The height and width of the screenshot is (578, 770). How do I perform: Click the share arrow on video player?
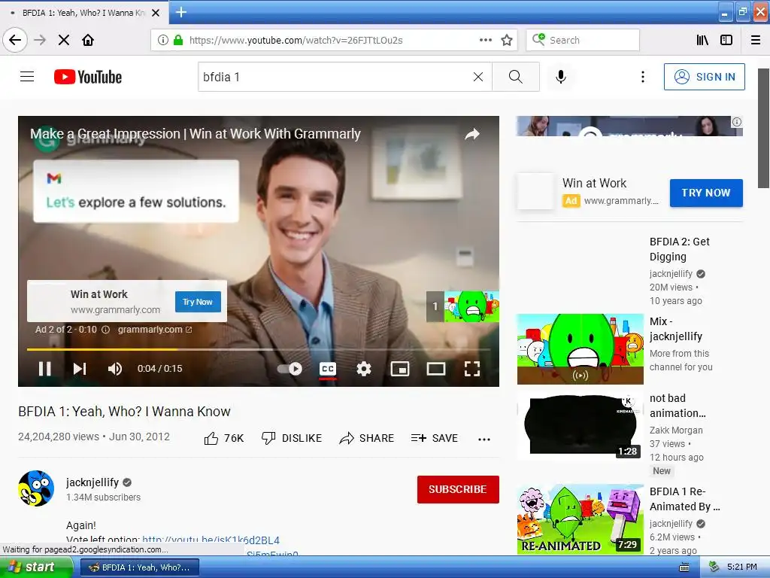pyautogui.click(x=472, y=134)
